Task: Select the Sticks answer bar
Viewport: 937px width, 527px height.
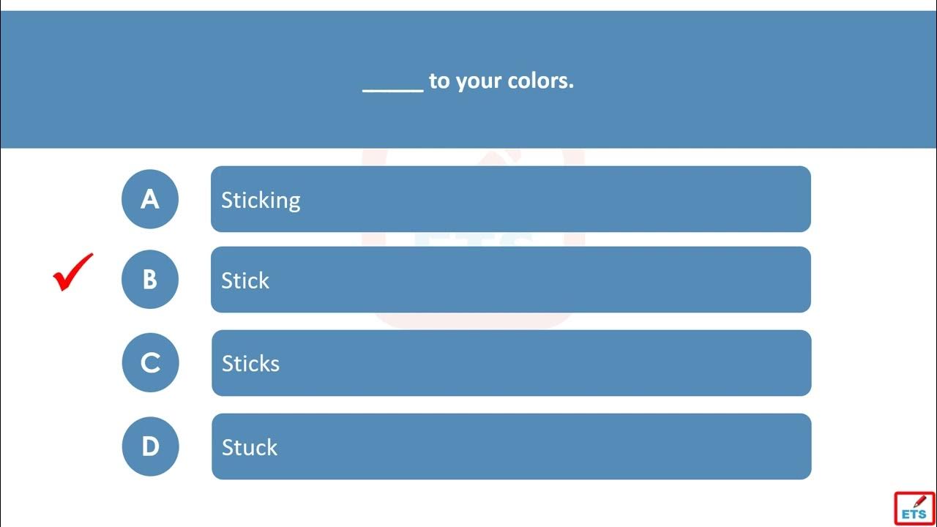Action: pyautogui.click(x=511, y=363)
